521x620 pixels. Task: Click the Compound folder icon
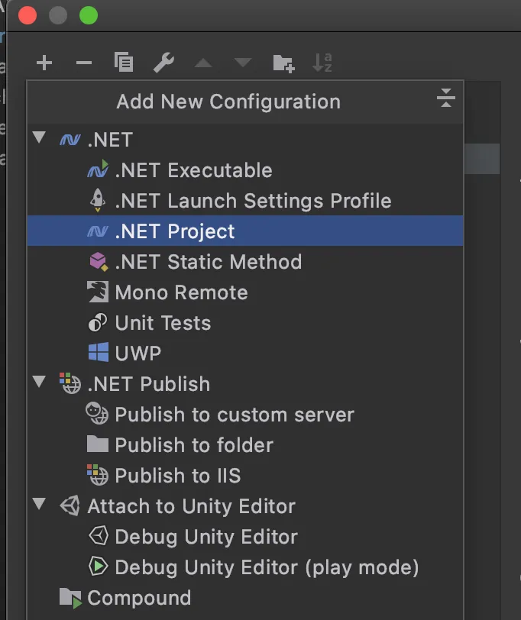[70, 597]
